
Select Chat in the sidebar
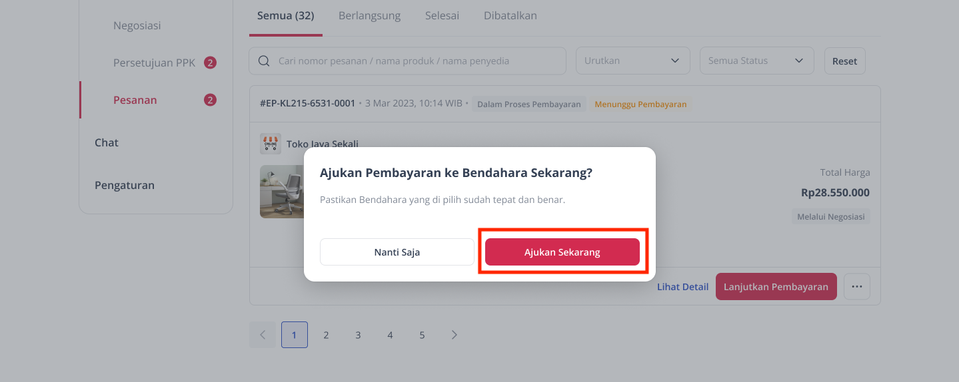click(x=107, y=142)
